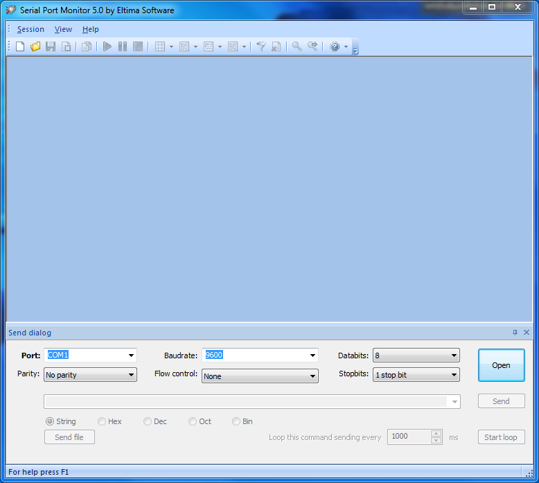Open the Help menu

pos(90,29)
